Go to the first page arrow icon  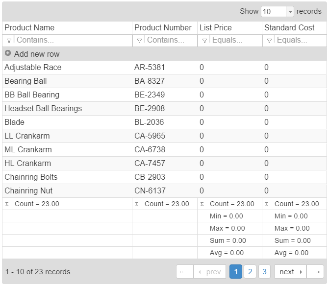click(x=184, y=272)
